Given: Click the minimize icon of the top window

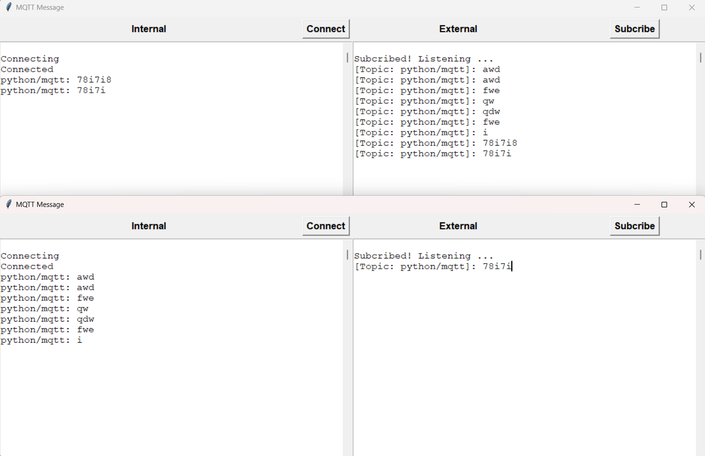Looking at the screenshot, I should pos(637,7).
